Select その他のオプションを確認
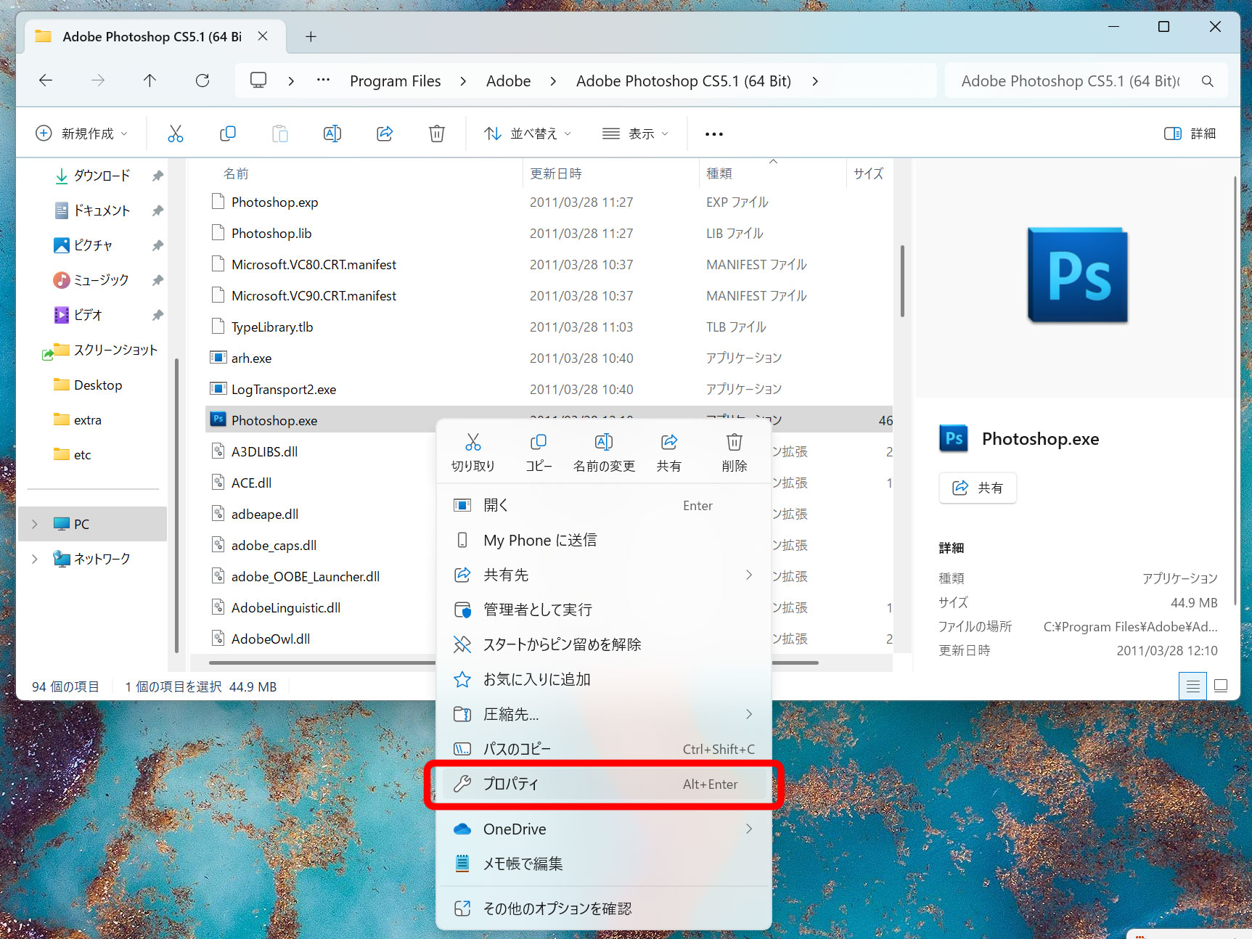Image resolution: width=1252 pixels, height=939 pixels. coord(604,909)
